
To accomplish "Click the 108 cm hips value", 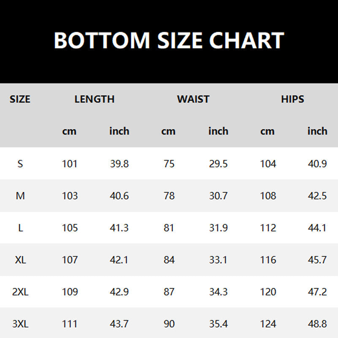I will coord(268,196).
